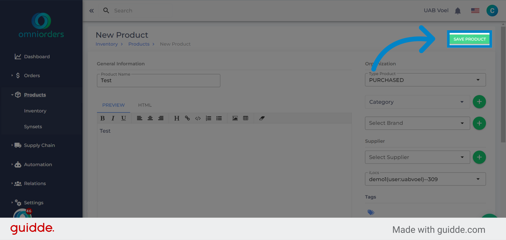Click the Save Product button
Screen dimensions: 506x240
click(469, 39)
